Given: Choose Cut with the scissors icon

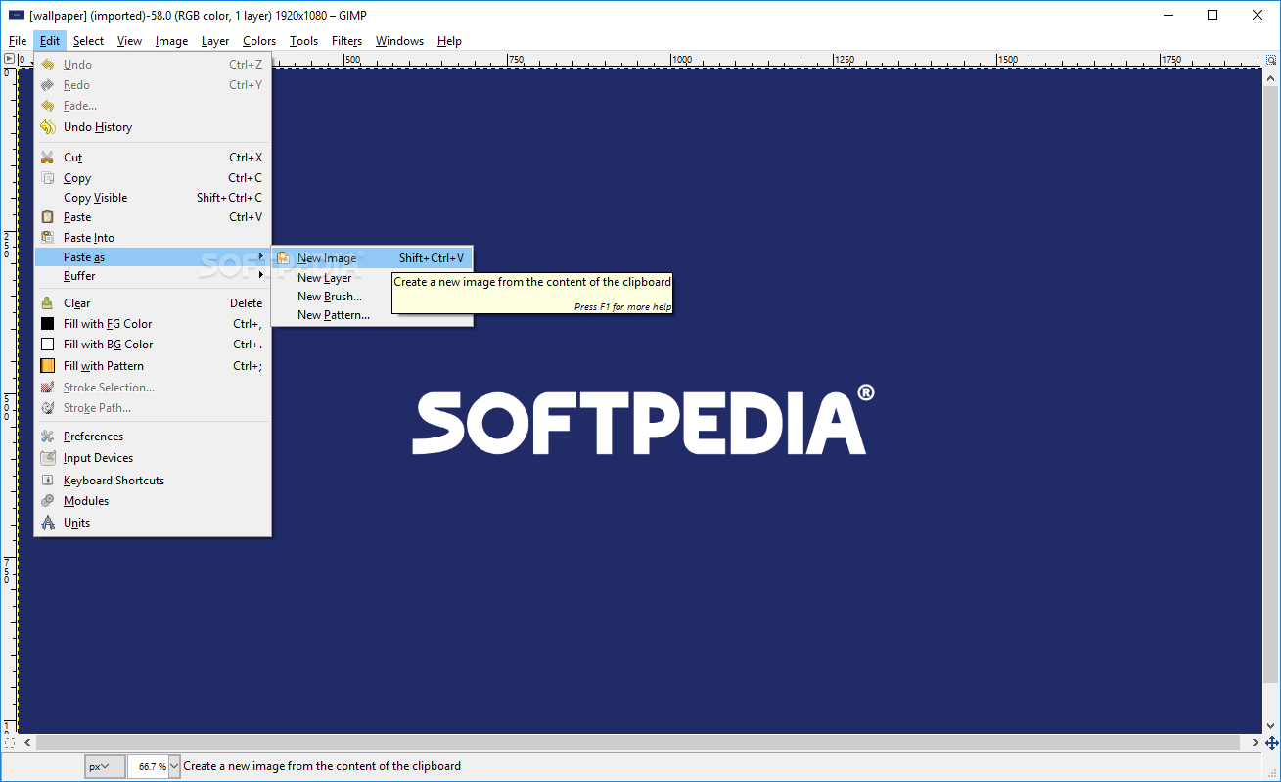Looking at the screenshot, I should 152,157.
